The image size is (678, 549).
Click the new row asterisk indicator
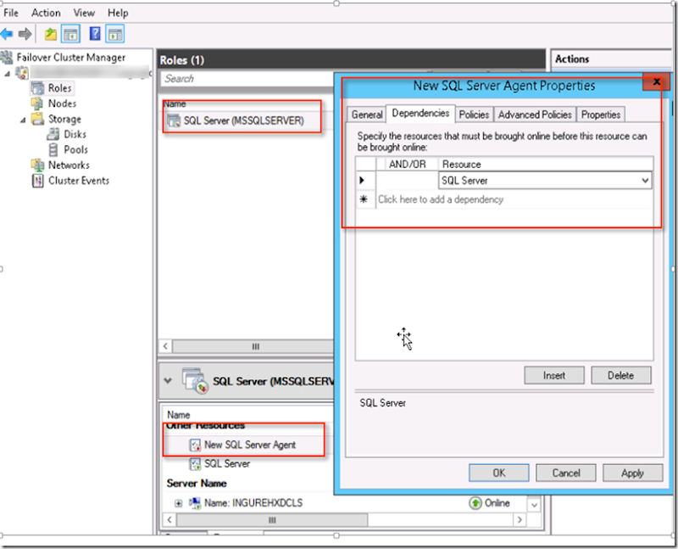(364, 199)
